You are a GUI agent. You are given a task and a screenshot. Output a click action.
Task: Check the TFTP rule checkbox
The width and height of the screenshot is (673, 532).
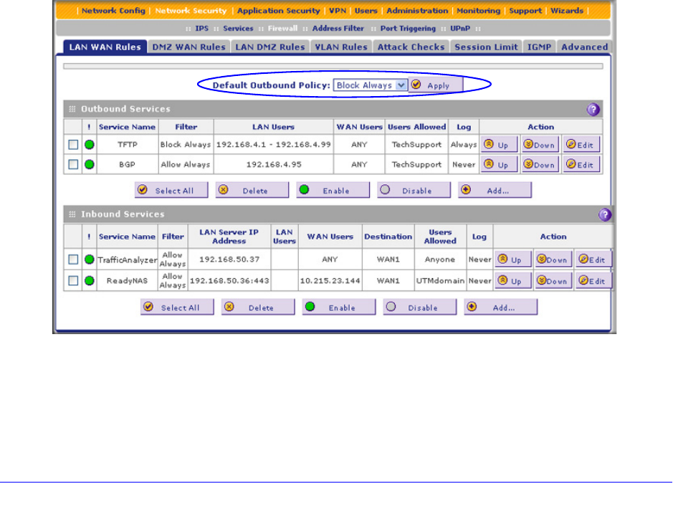pyautogui.click(x=73, y=145)
